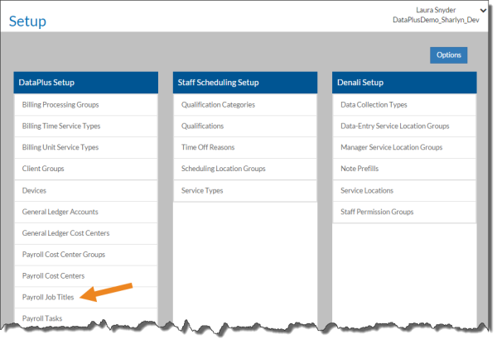Open Note Prefills setup
This screenshot has width=497, height=344.
361,169
